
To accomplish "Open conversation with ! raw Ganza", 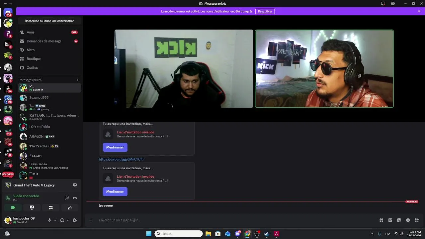I will (49, 166).
